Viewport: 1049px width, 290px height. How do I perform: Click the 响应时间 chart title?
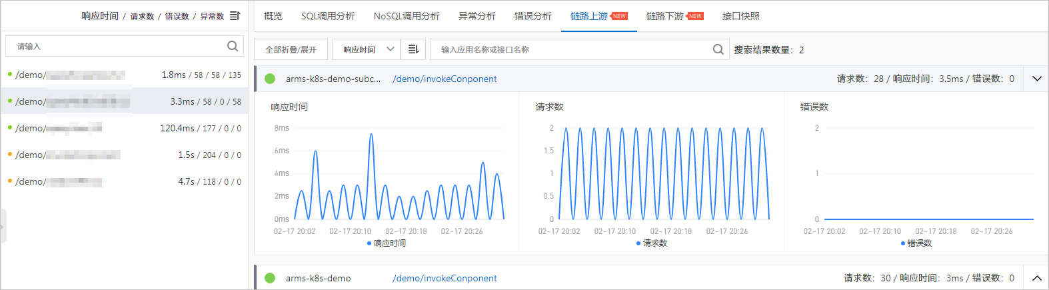[x=289, y=107]
